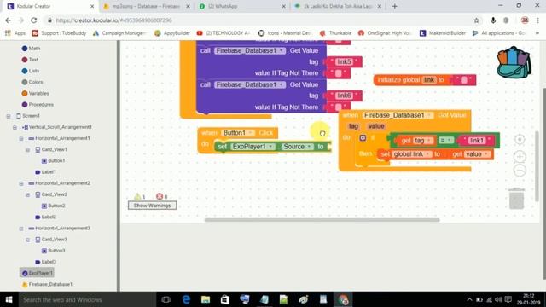Switch to Firebase Database tab
This screenshot has height=307, width=546.
146,6
